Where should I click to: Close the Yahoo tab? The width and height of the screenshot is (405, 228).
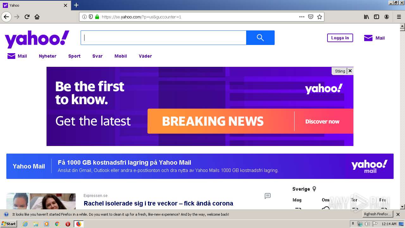click(x=65, y=5)
